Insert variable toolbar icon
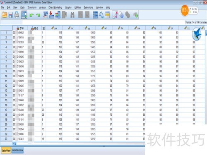Image resolution: width=207 pixels, height=155 pixels. coord(87,15)
